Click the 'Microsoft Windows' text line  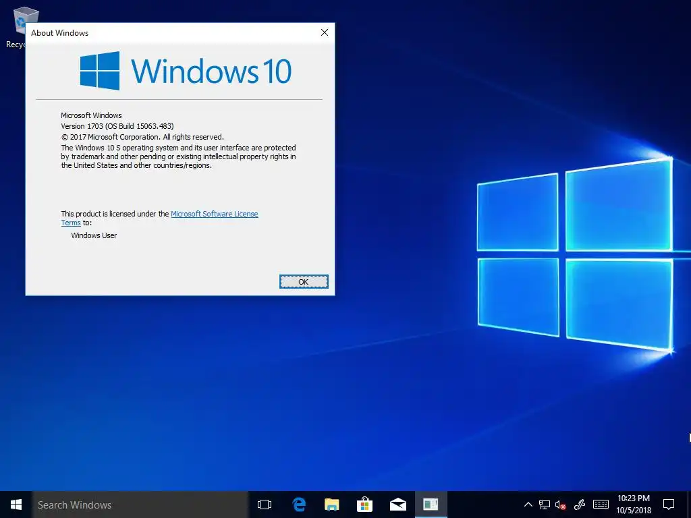(x=91, y=115)
